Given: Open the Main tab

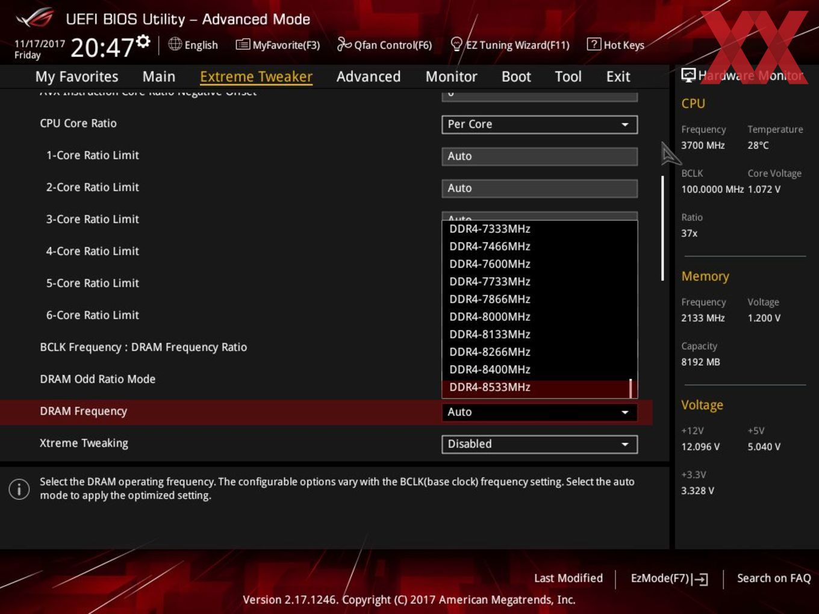Looking at the screenshot, I should [x=159, y=76].
